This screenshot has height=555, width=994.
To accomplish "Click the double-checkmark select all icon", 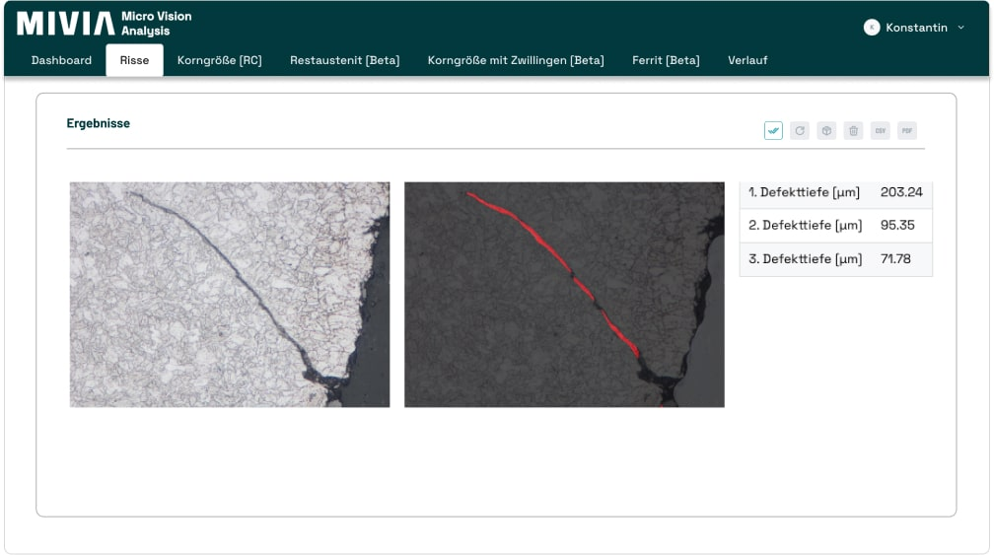I will [773, 130].
